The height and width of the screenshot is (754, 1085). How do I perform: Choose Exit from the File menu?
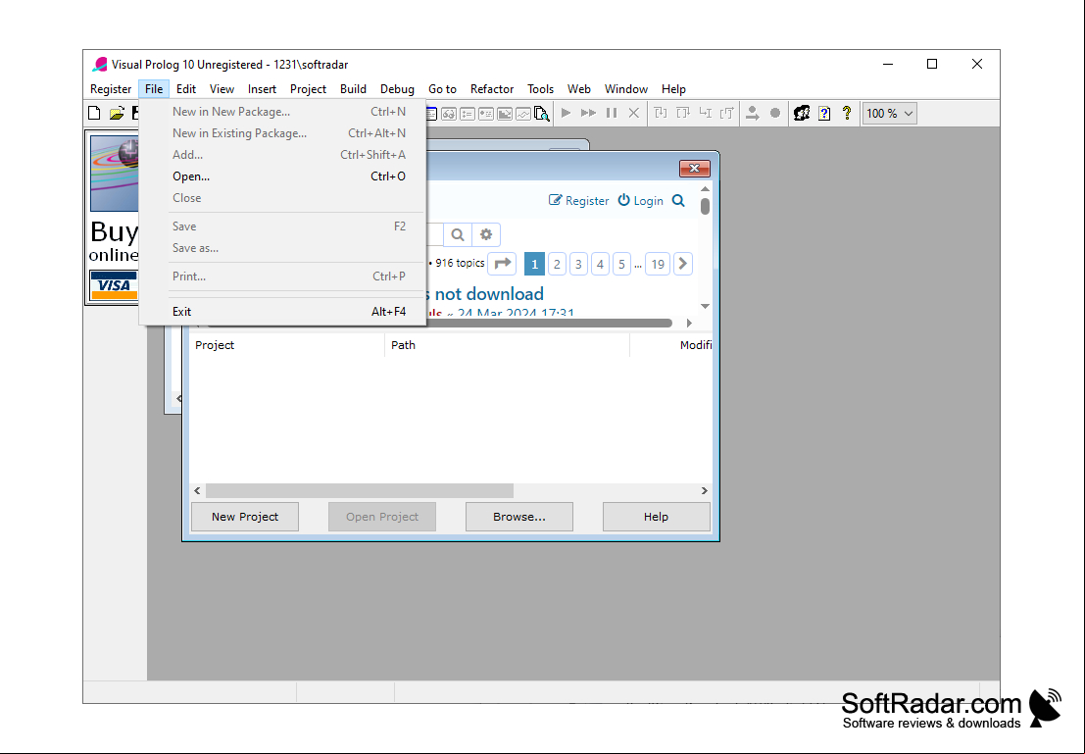coord(282,312)
